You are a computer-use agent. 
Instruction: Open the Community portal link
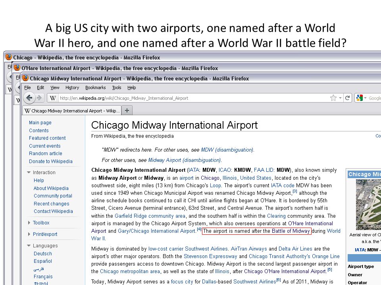53,196
